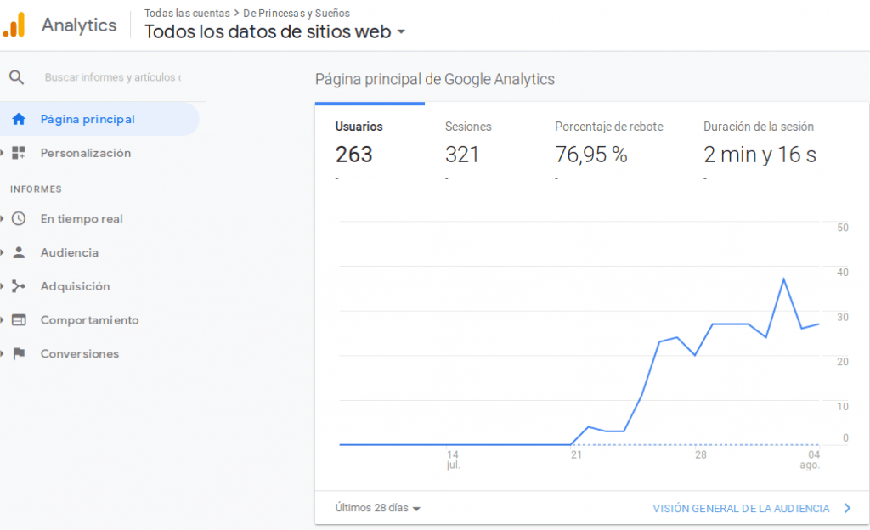
Task: Click the Adquisición branching arrows icon
Action: pyautogui.click(x=19, y=286)
